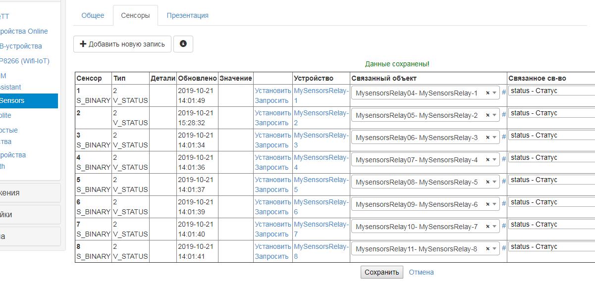Click Запросить for sensor 5
Image resolution: width=595 pixels, height=284 pixels.
pyautogui.click(x=271, y=189)
